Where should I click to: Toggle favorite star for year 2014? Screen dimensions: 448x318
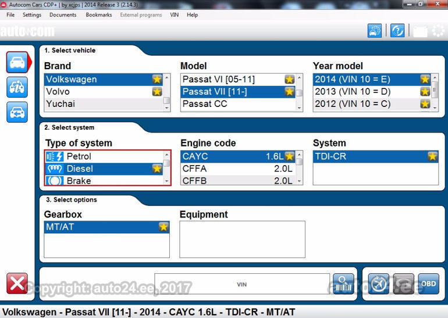click(x=425, y=79)
